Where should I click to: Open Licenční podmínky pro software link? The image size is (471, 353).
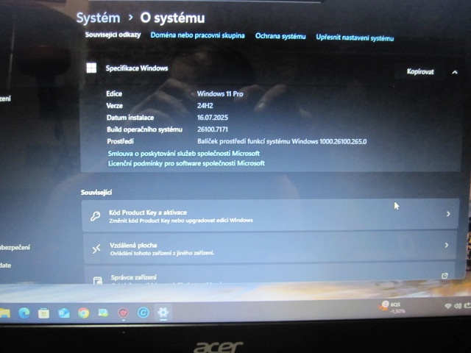point(186,163)
